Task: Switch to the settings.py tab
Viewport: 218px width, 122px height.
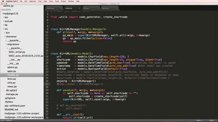Action: click(54, 8)
